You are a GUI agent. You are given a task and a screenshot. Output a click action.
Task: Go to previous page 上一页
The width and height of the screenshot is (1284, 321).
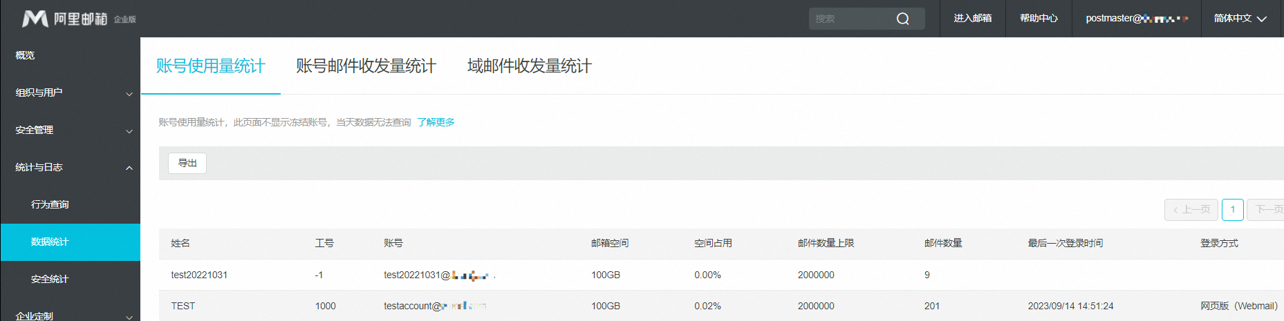(1191, 210)
